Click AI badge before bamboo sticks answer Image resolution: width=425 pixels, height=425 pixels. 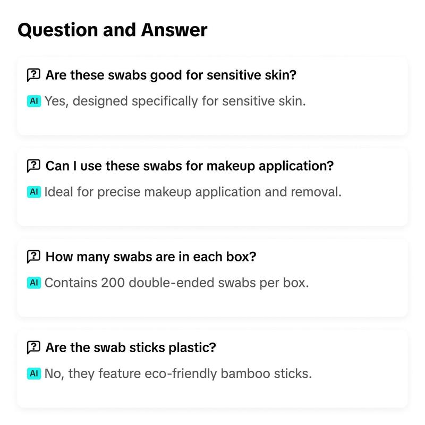(34, 373)
